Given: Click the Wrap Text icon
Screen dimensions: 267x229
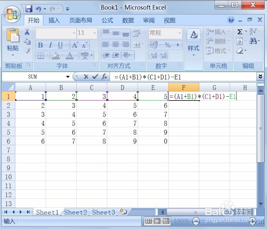Looking at the screenshot, I should 136,33.
